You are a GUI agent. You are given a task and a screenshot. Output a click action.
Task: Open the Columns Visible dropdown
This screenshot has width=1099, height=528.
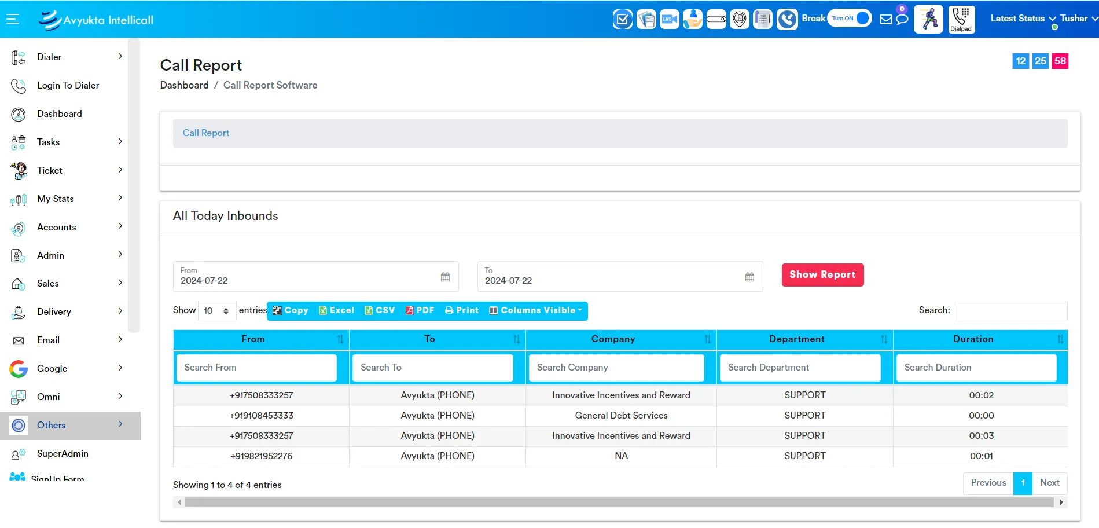point(535,310)
